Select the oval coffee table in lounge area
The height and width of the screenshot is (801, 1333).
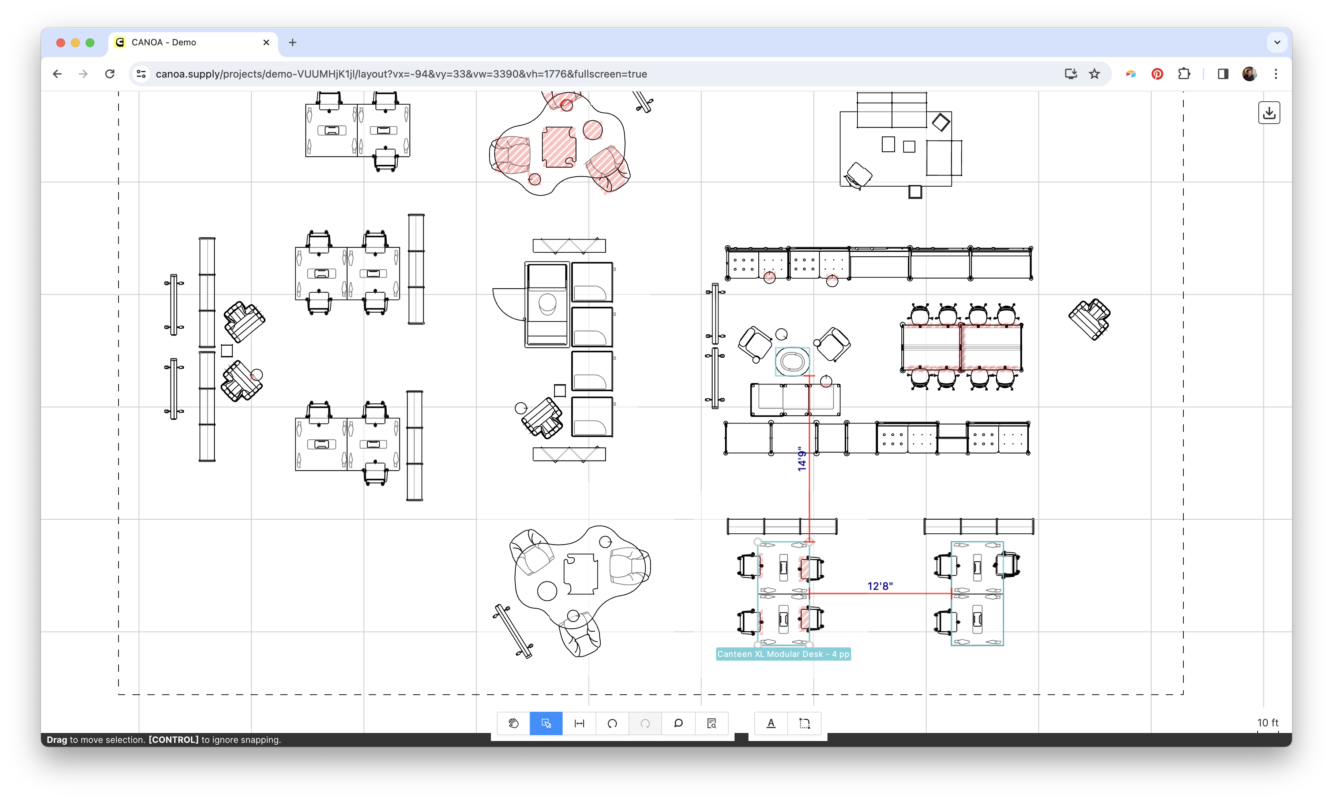pyautogui.click(x=792, y=362)
